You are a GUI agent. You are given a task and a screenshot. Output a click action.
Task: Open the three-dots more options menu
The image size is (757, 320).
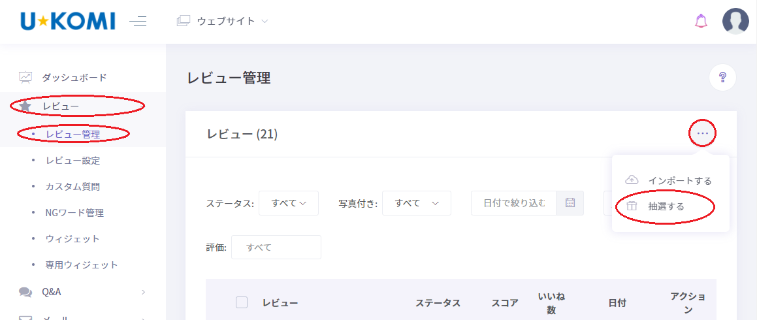click(x=702, y=134)
